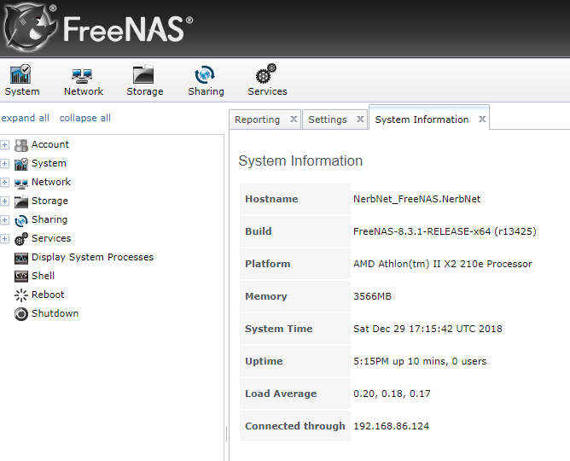Click the Services gears icon in tree
The height and width of the screenshot is (461, 570).
point(21,239)
